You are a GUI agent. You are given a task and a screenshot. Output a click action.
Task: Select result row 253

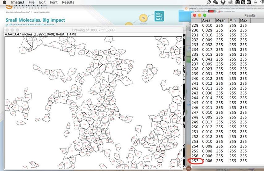(227, 142)
